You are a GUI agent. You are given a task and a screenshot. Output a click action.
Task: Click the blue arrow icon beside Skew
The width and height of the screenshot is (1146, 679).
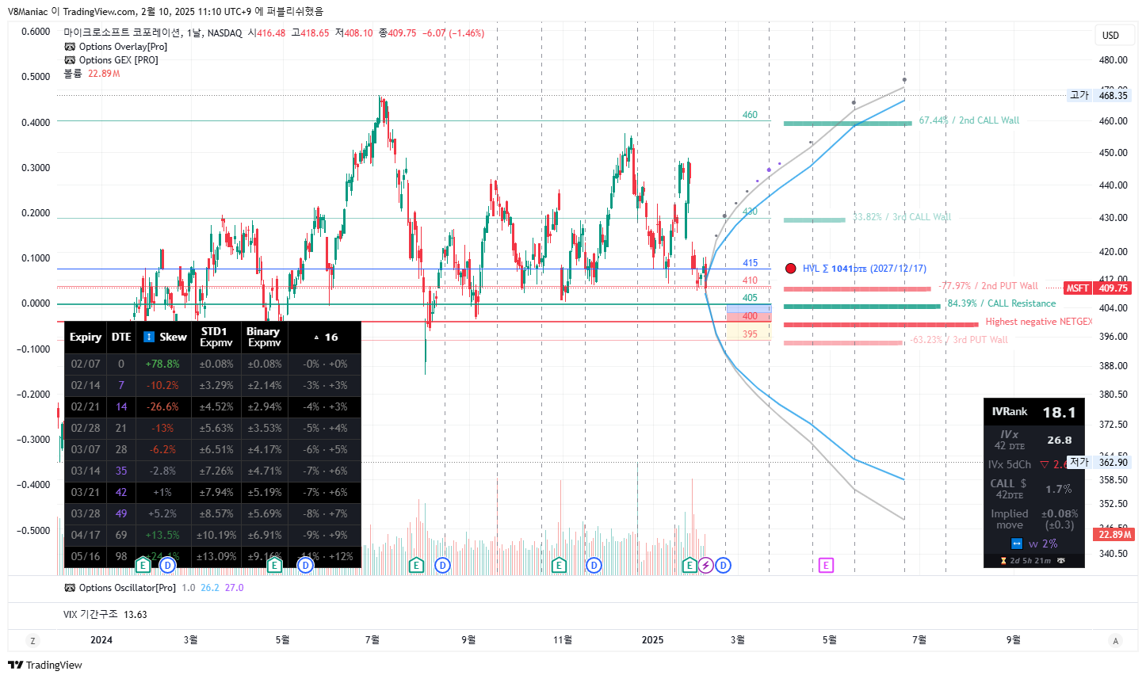tap(149, 337)
